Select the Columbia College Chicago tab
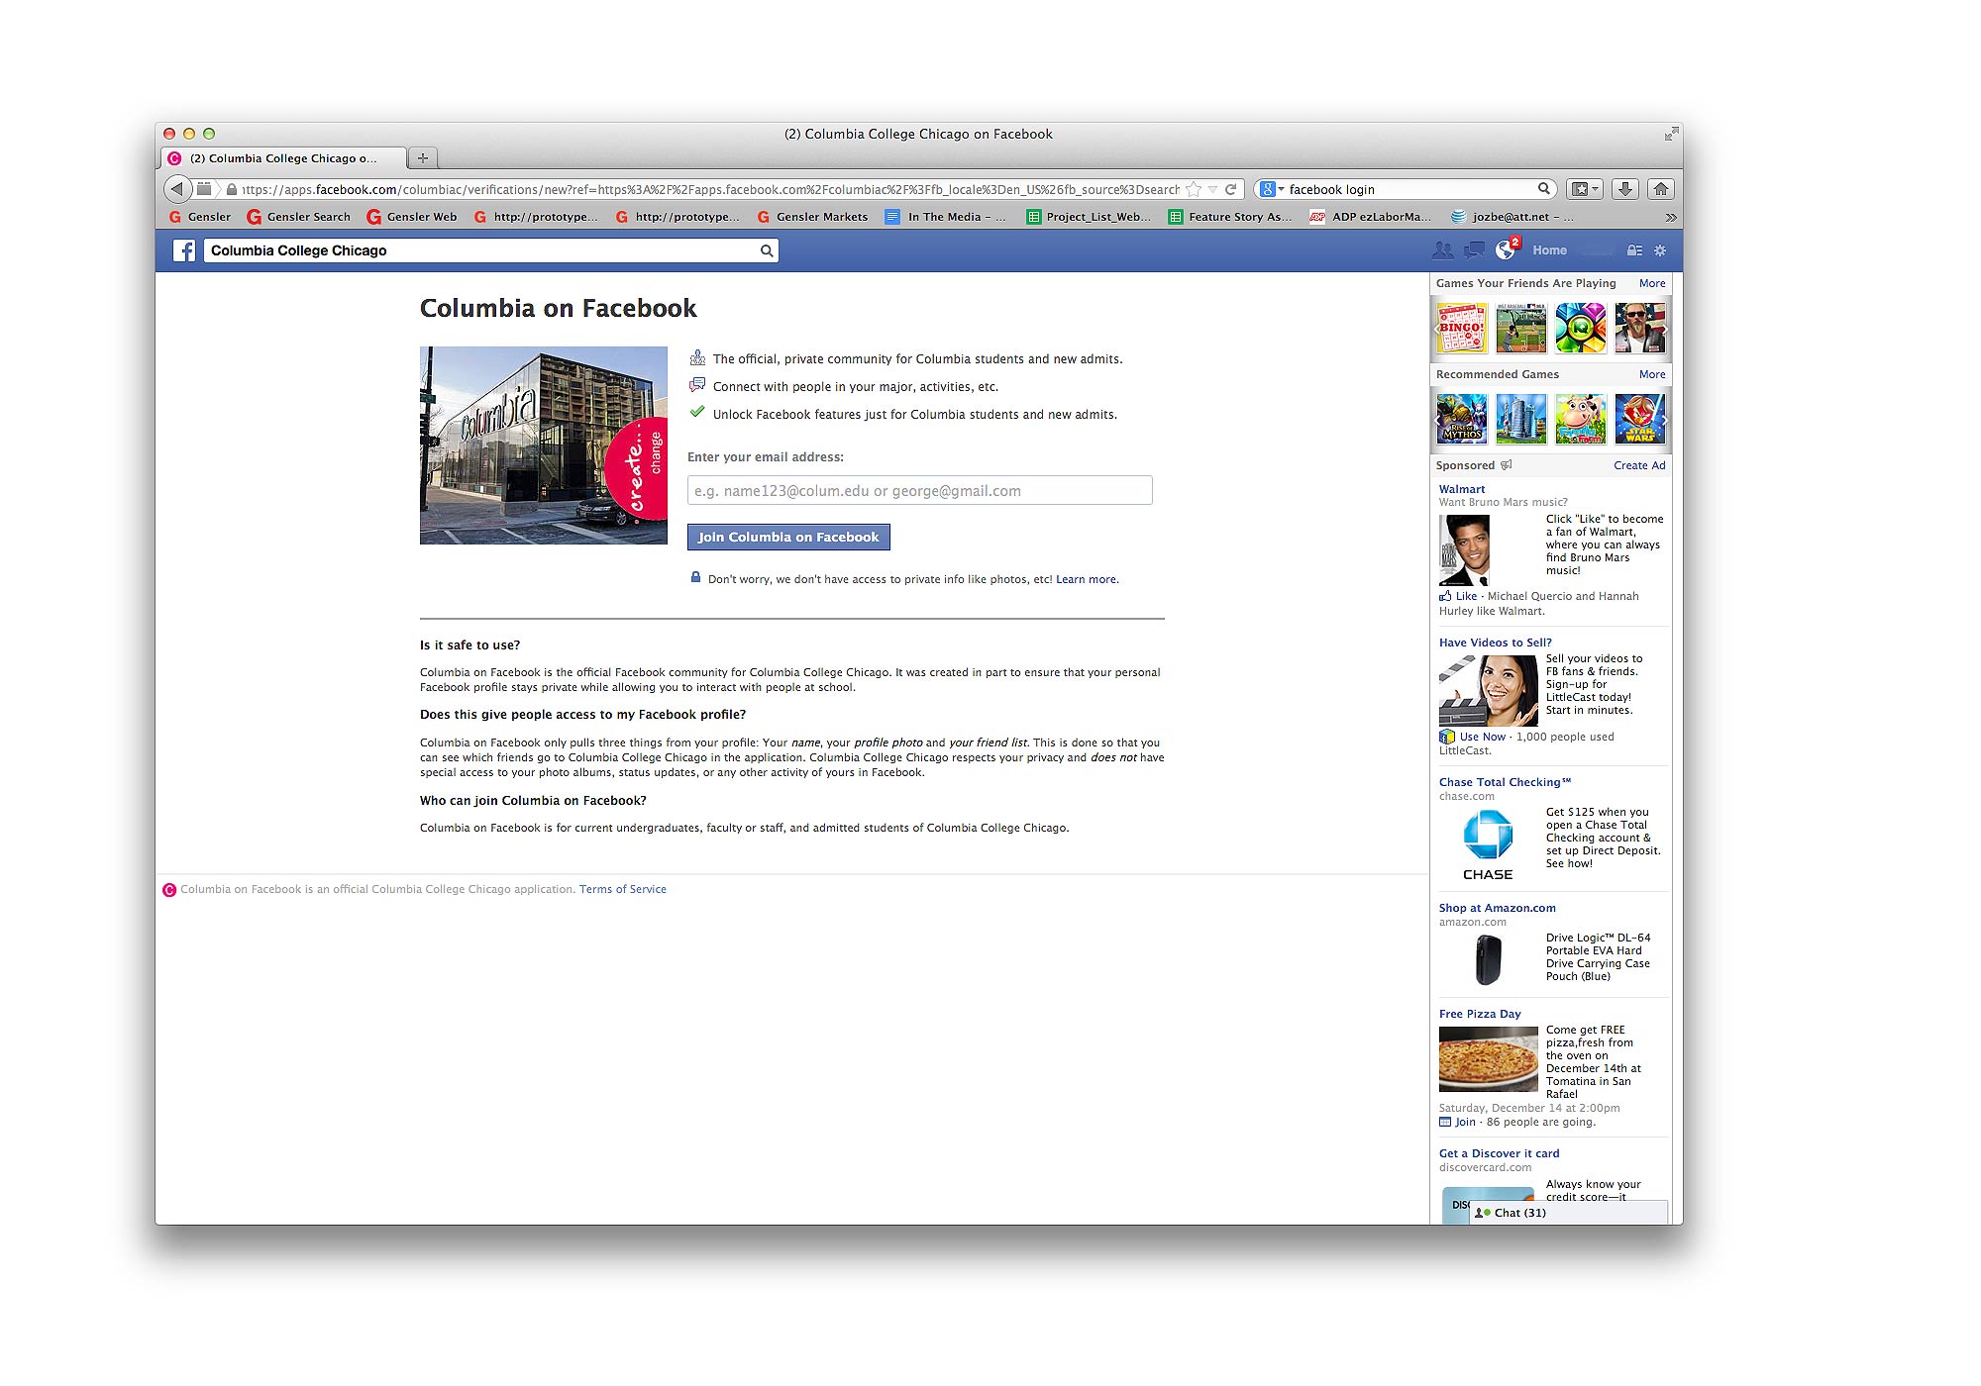The width and height of the screenshot is (1981, 1386). tap(281, 158)
